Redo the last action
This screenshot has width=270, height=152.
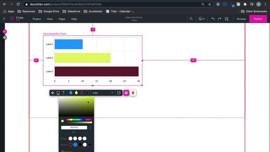[x=219, y=19]
